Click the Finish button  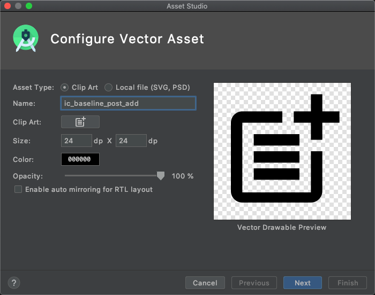pos(348,283)
